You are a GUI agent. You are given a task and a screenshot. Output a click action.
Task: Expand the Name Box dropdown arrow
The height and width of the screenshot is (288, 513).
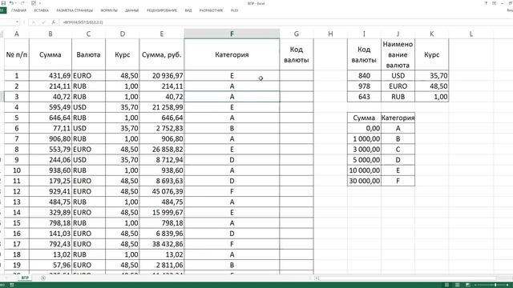(x=17, y=22)
